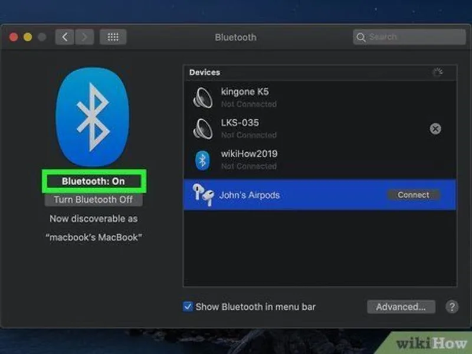The height and width of the screenshot is (354, 472).
Task: Click the LKS-035 speaker icon
Action: coord(202,129)
